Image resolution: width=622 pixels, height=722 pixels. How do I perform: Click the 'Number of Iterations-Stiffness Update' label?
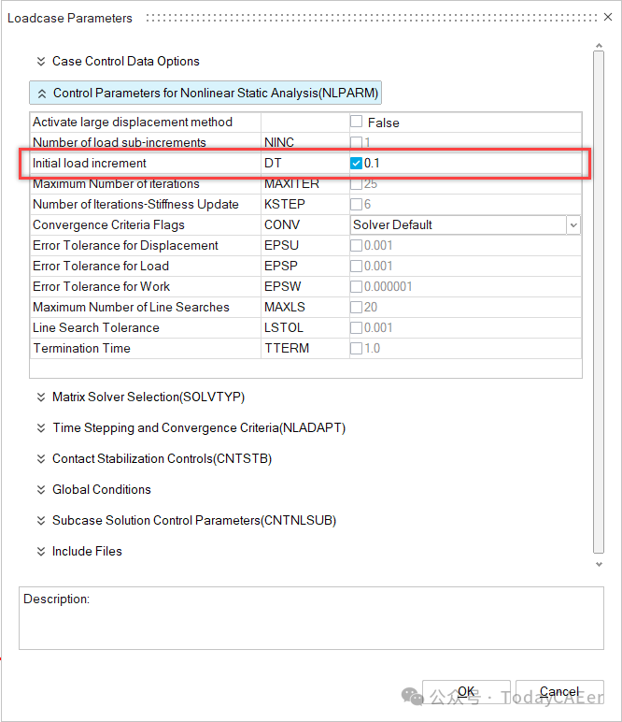[x=135, y=204]
